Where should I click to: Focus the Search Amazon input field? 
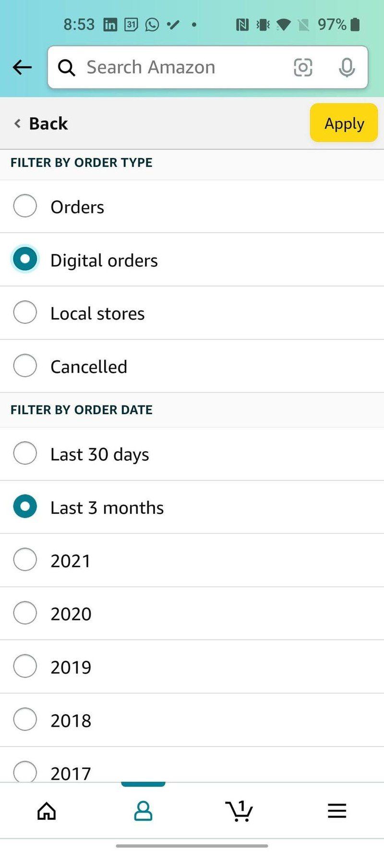point(182,67)
